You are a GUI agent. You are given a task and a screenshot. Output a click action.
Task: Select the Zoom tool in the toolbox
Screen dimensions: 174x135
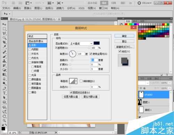(4, 120)
